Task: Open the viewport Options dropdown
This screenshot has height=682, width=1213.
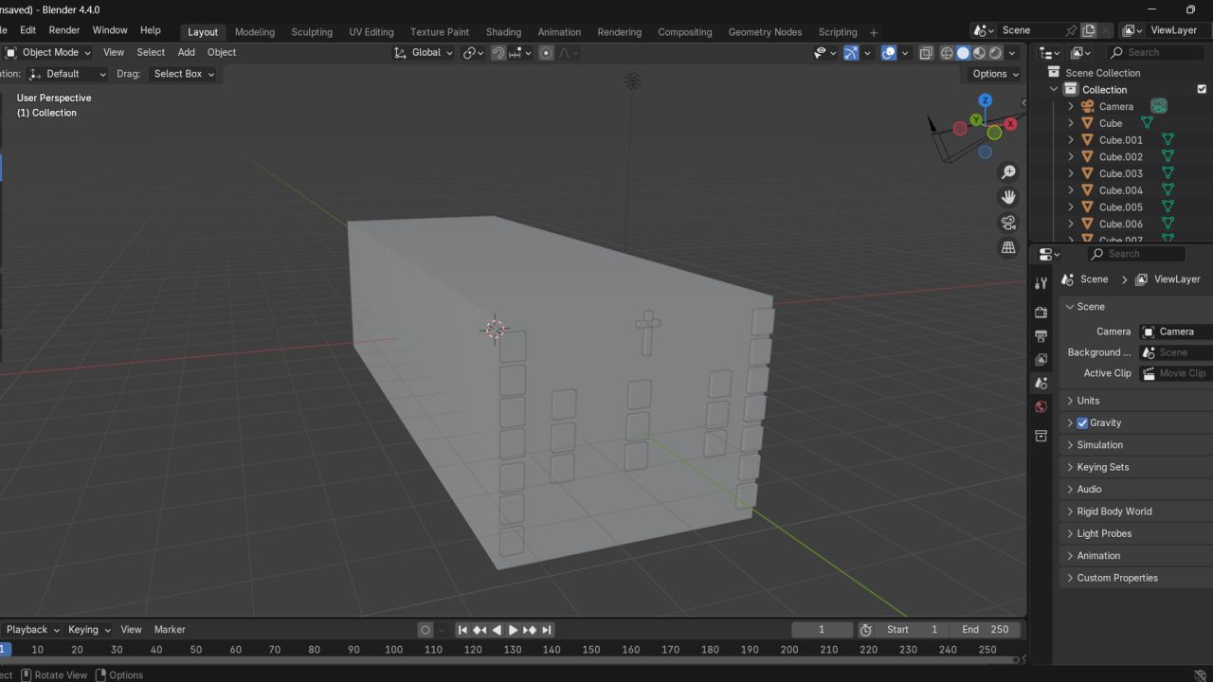Action: [995, 74]
